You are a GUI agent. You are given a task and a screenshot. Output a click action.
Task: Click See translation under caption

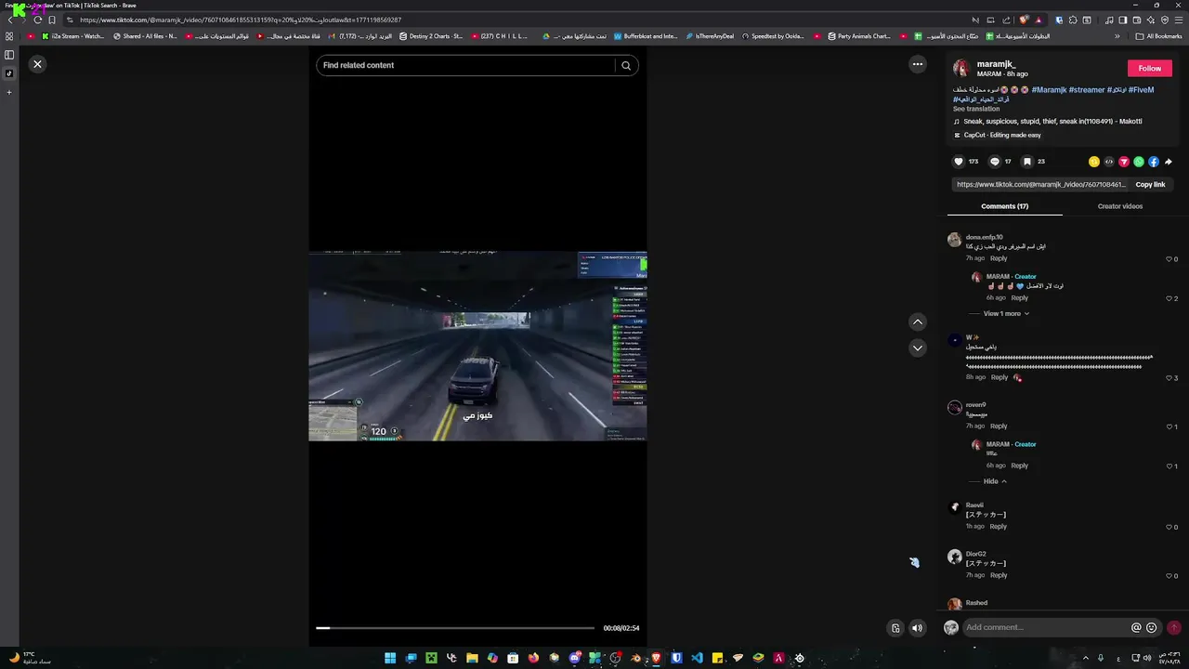click(976, 109)
